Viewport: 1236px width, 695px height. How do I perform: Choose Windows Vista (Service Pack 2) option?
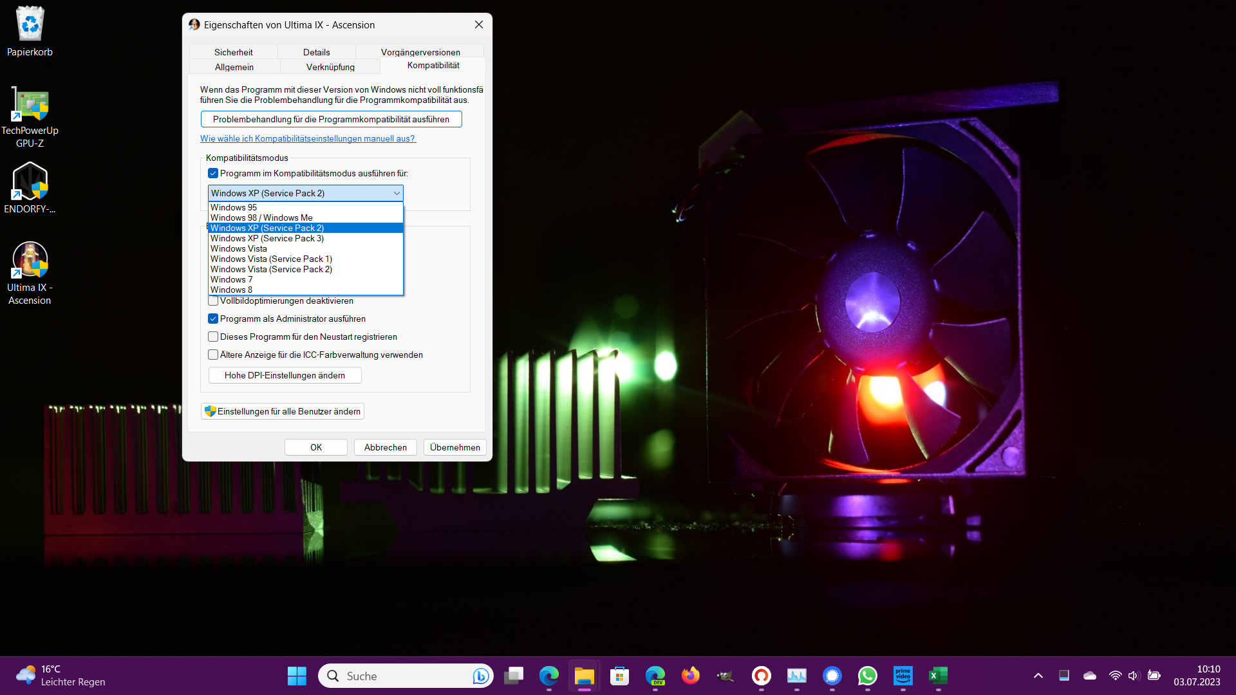[271, 270]
